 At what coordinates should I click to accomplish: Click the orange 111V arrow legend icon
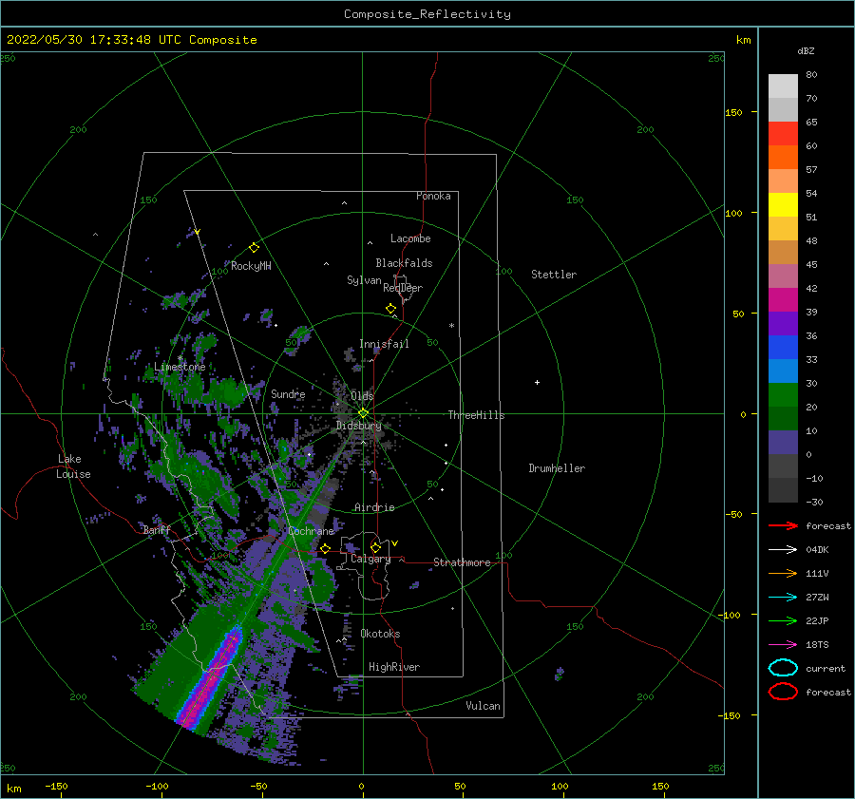click(x=783, y=573)
